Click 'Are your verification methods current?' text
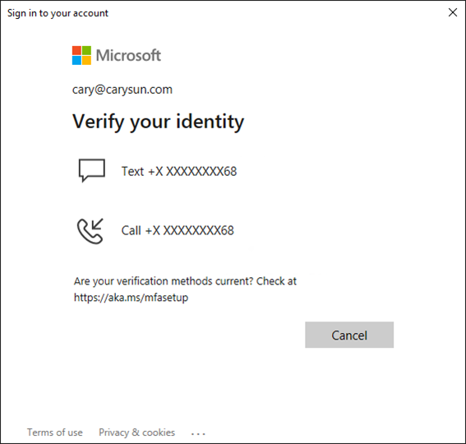This screenshot has width=466, height=444. click(164, 281)
